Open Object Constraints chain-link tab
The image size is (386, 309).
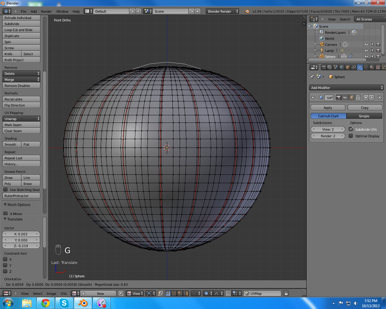[x=354, y=67]
